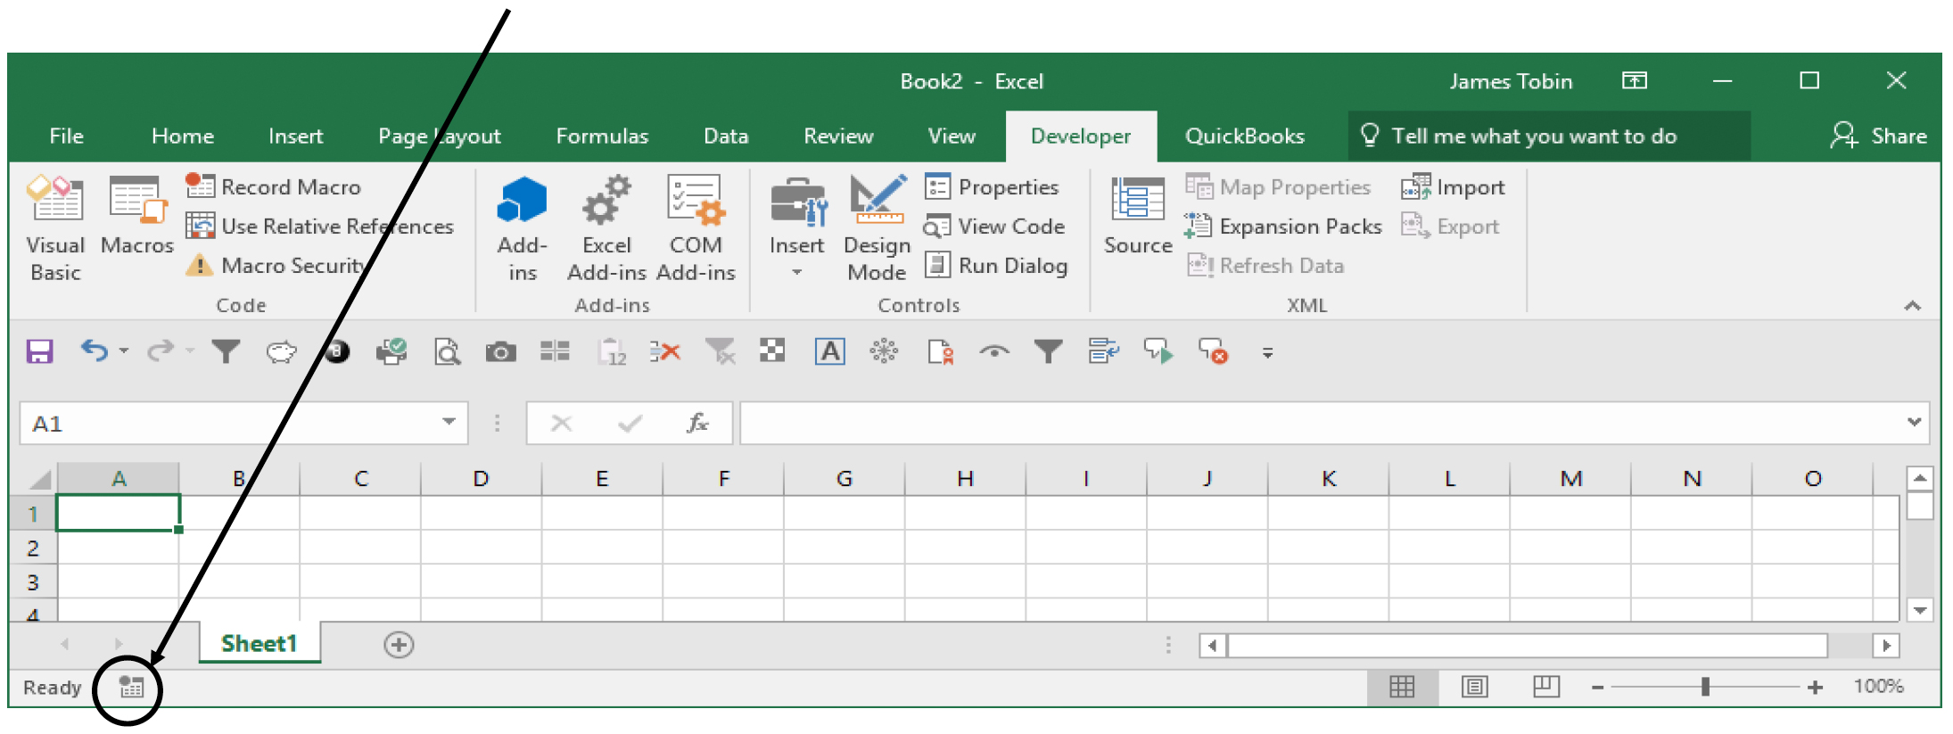Switch to Page Break Preview

pyautogui.click(x=1545, y=686)
